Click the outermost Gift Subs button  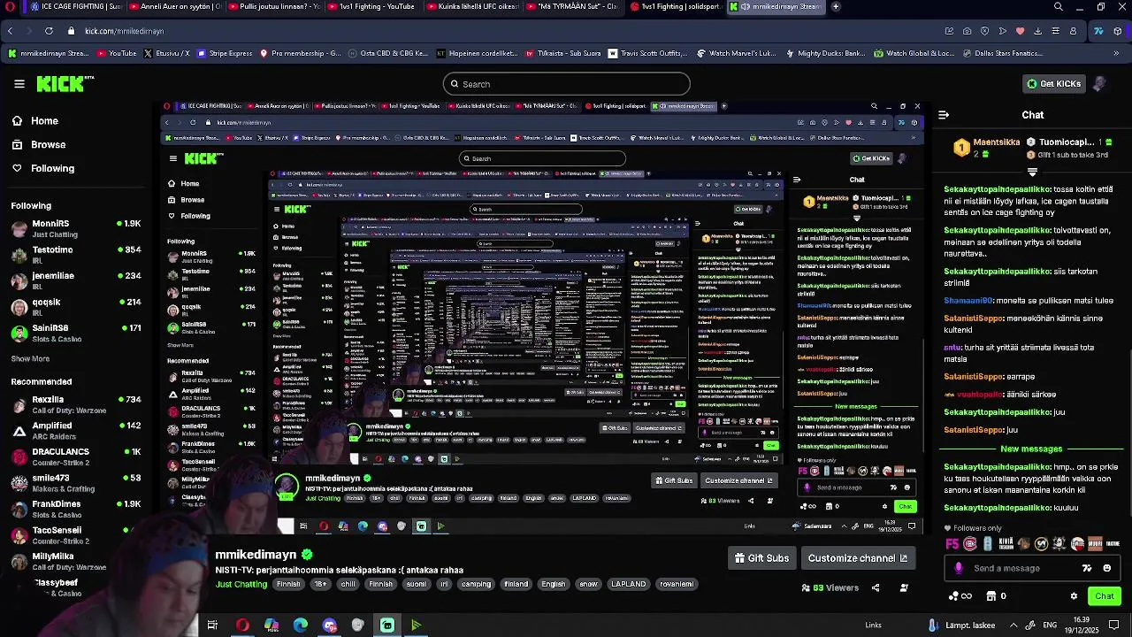(x=761, y=558)
